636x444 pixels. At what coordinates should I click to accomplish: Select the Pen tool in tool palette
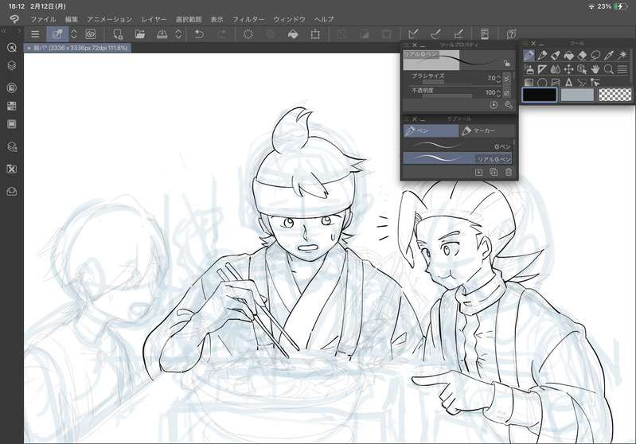point(529,55)
